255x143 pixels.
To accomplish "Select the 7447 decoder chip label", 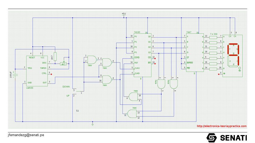I will (189, 32).
